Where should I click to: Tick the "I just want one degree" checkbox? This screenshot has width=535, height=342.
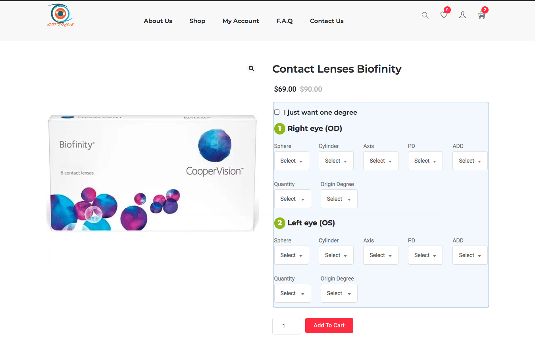[277, 112]
